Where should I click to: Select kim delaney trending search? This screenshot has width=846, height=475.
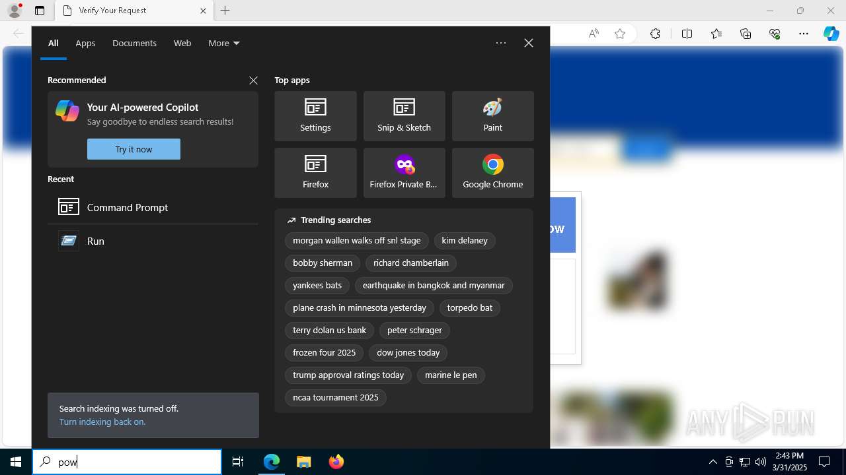pyautogui.click(x=465, y=241)
